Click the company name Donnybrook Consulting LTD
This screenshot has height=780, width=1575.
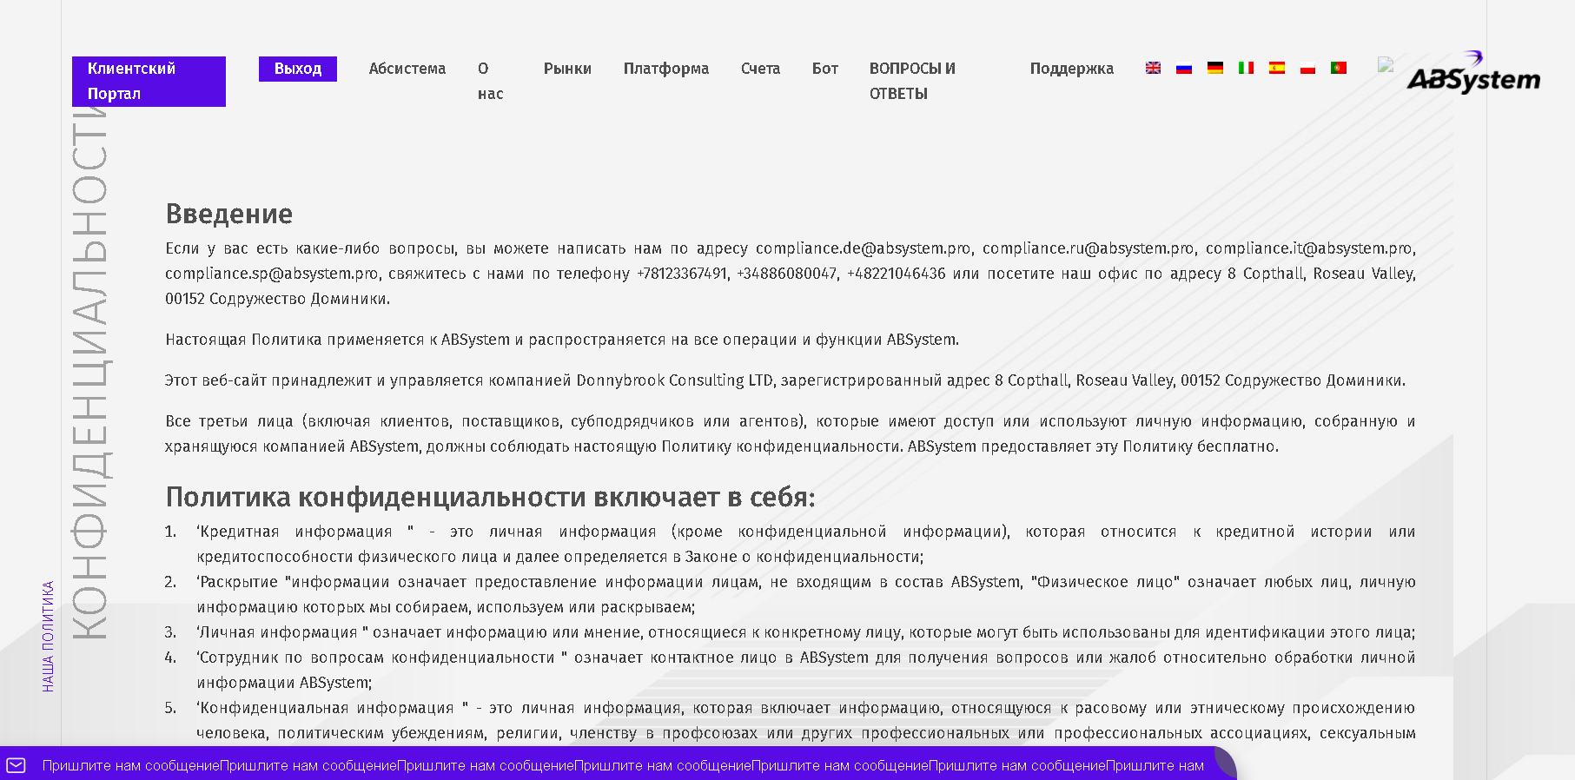(x=674, y=380)
